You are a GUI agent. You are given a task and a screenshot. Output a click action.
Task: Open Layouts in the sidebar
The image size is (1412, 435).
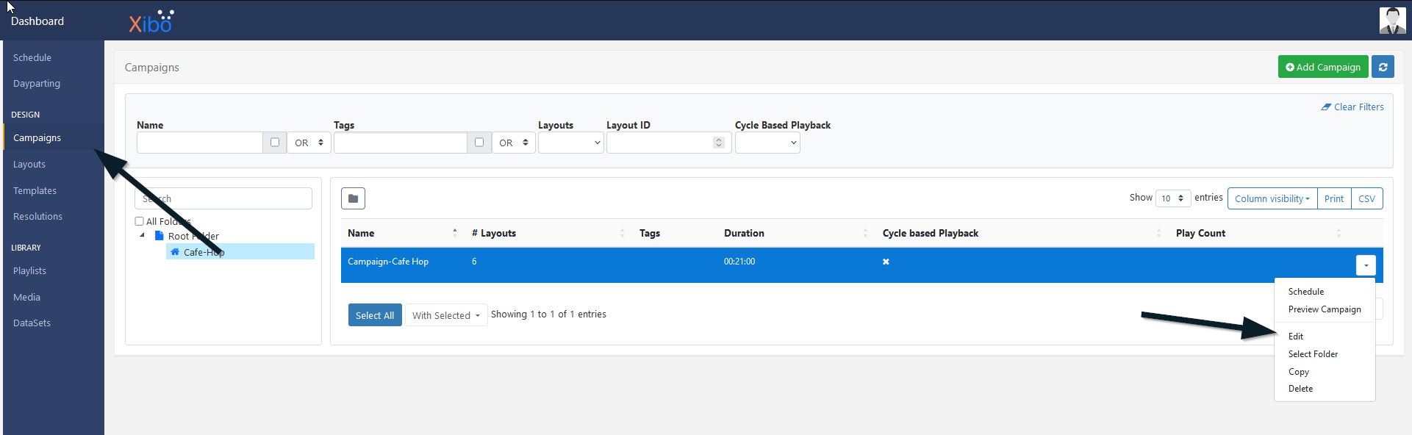click(29, 165)
